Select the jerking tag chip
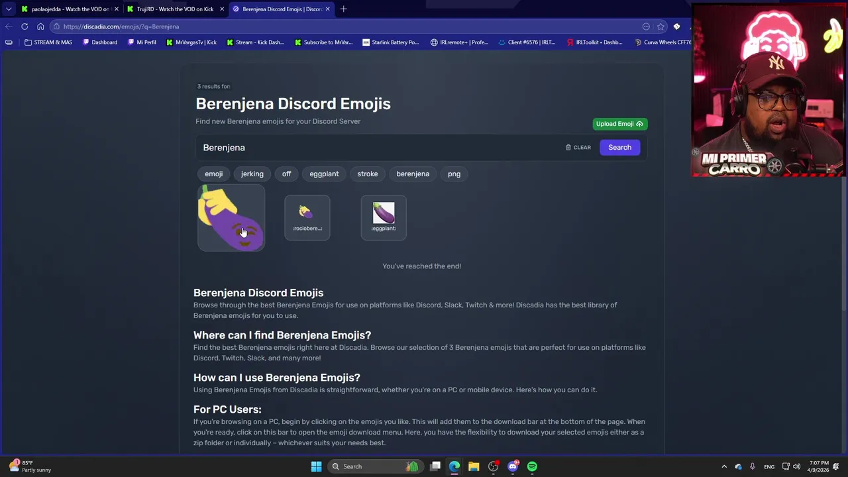Viewport: 848px width, 477px height. pyautogui.click(x=252, y=174)
